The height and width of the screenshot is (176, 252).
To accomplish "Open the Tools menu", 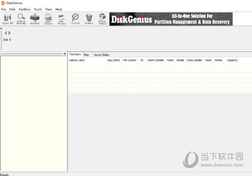I will pos(38,9).
